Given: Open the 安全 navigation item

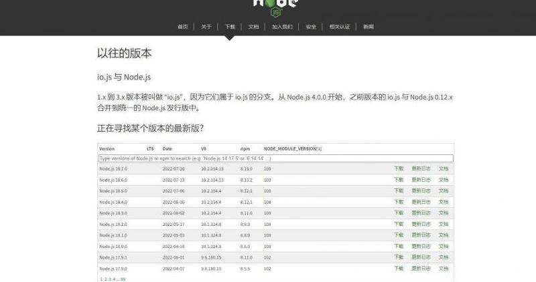Looking at the screenshot, I should (x=311, y=27).
